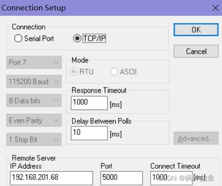Expand the 115200 Baud dropdown

(x=34, y=81)
